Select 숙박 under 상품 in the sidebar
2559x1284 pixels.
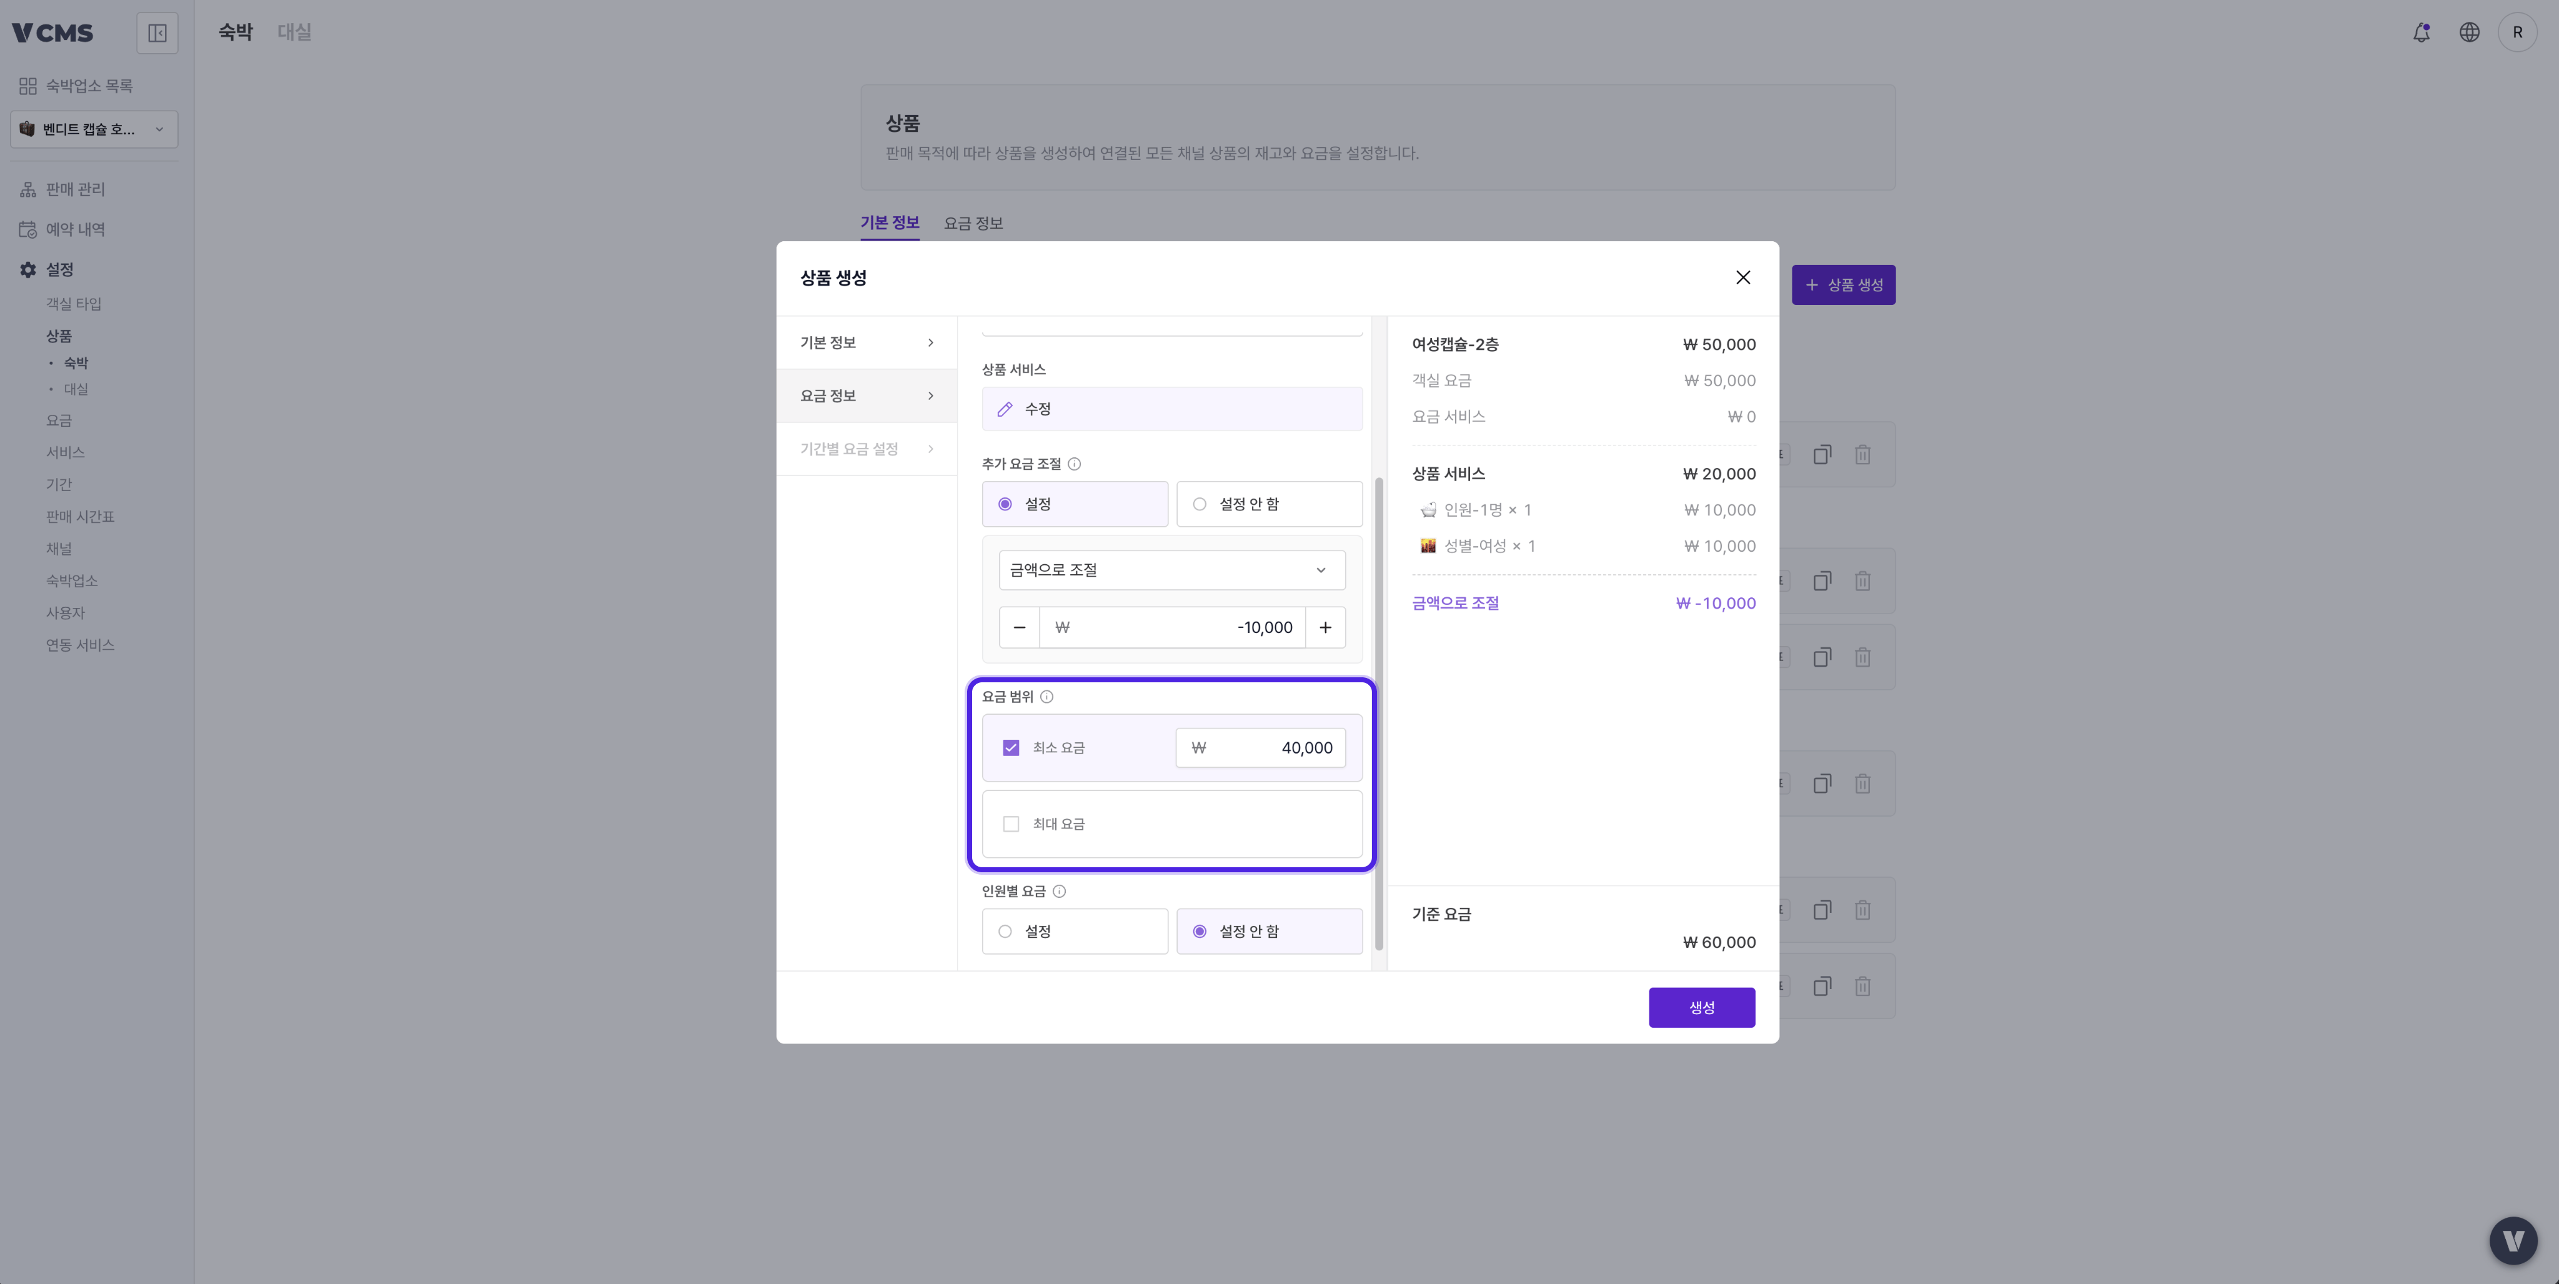coord(76,363)
